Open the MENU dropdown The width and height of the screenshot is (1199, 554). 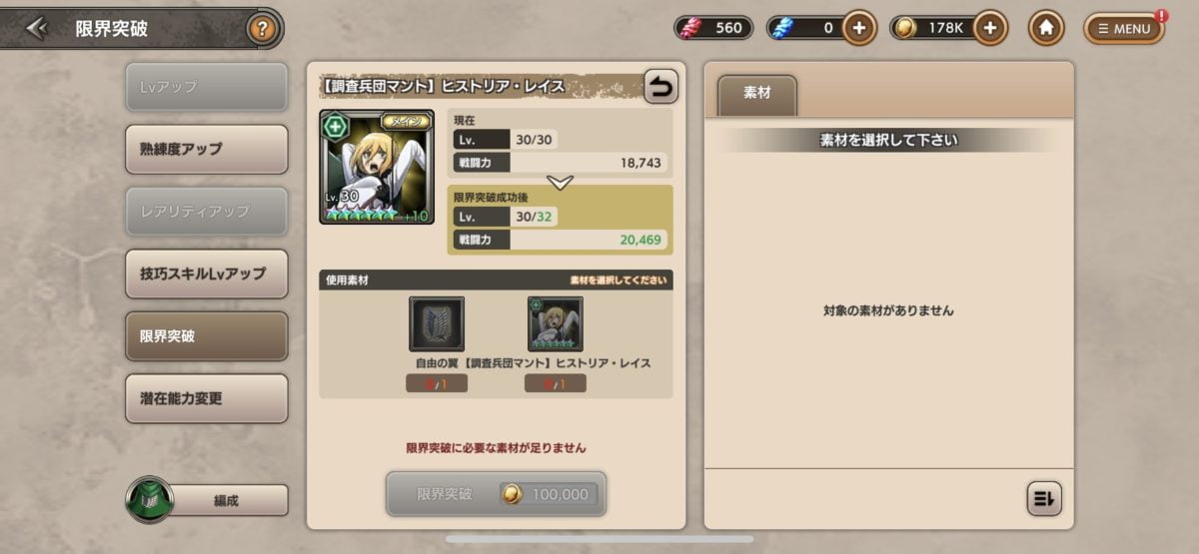click(x=1124, y=28)
